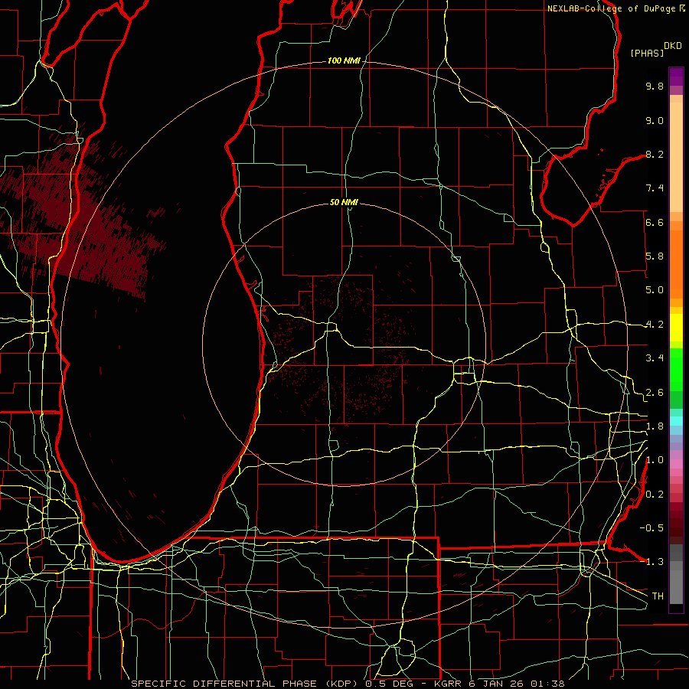
Task: Click the cyan color bar segment
Action: click(676, 421)
